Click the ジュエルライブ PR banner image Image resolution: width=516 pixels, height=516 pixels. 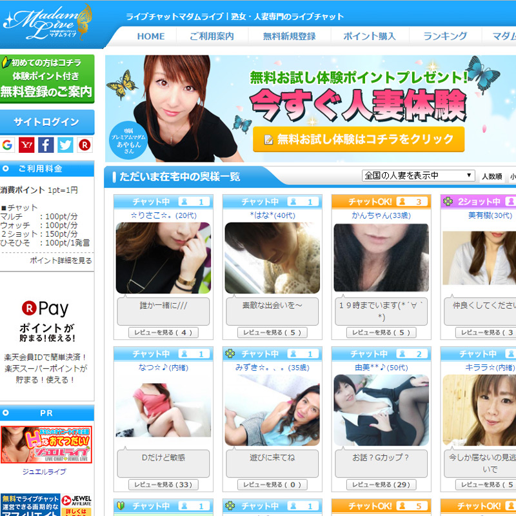point(46,444)
